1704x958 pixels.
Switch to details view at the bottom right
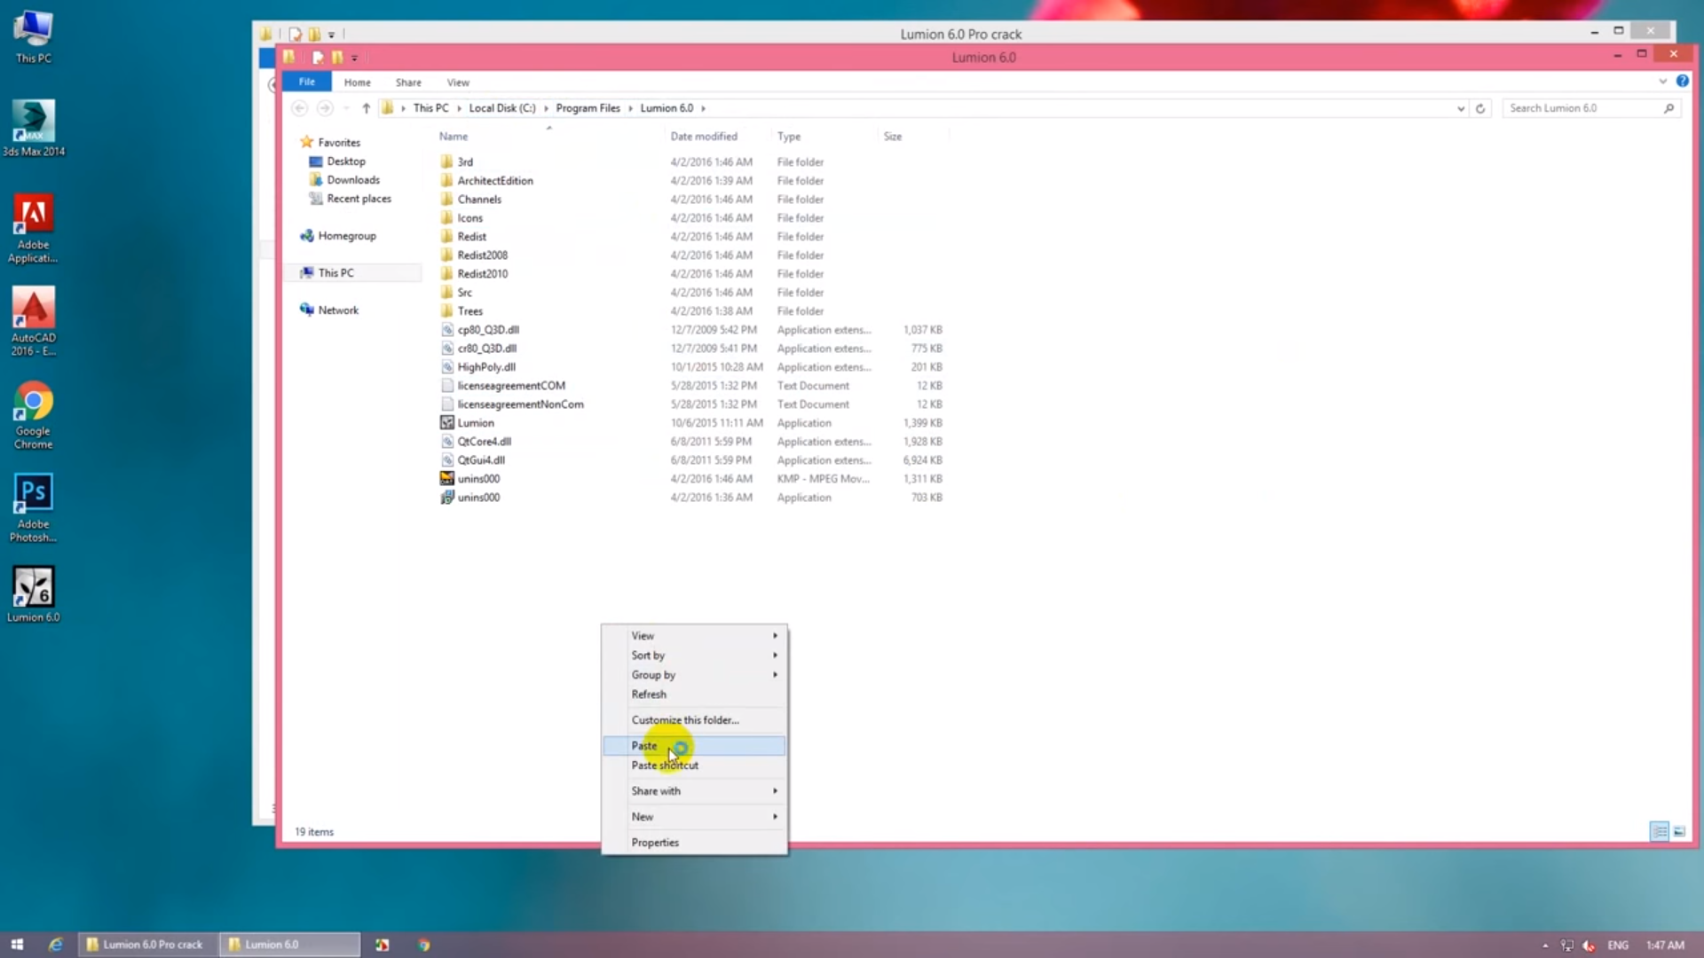[1659, 831]
